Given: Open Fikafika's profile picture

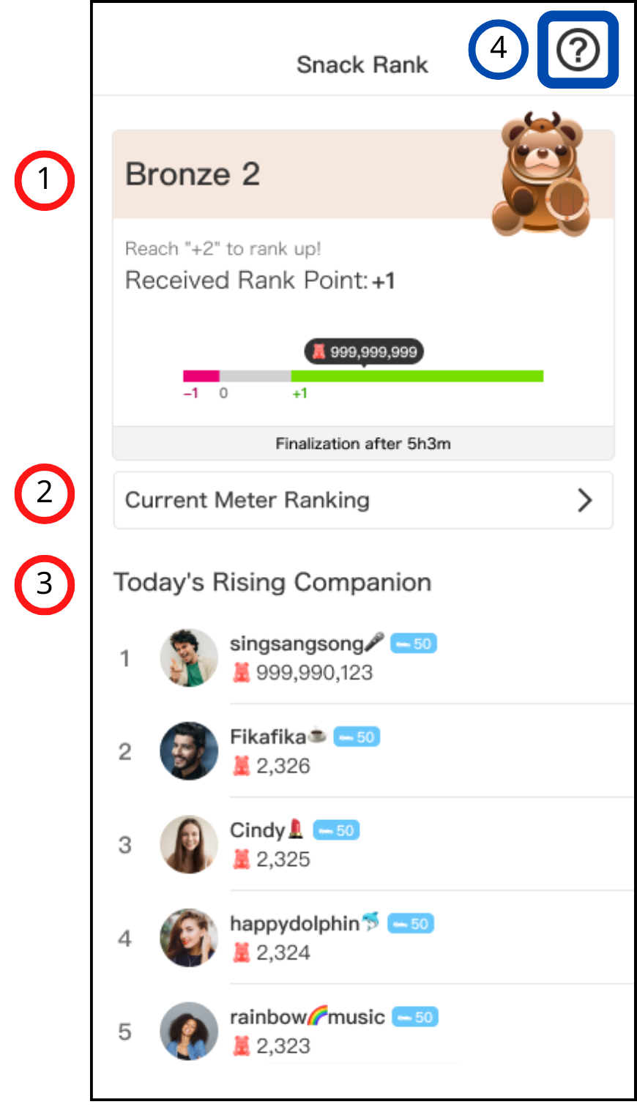Looking at the screenshot, I should click(189, 751).
